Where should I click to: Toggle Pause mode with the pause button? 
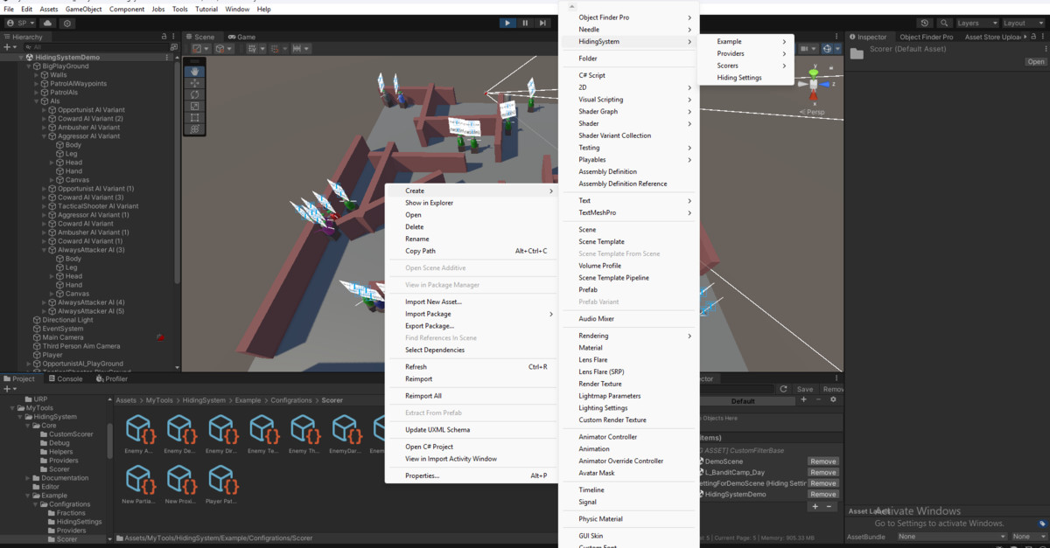pos(524,23)
